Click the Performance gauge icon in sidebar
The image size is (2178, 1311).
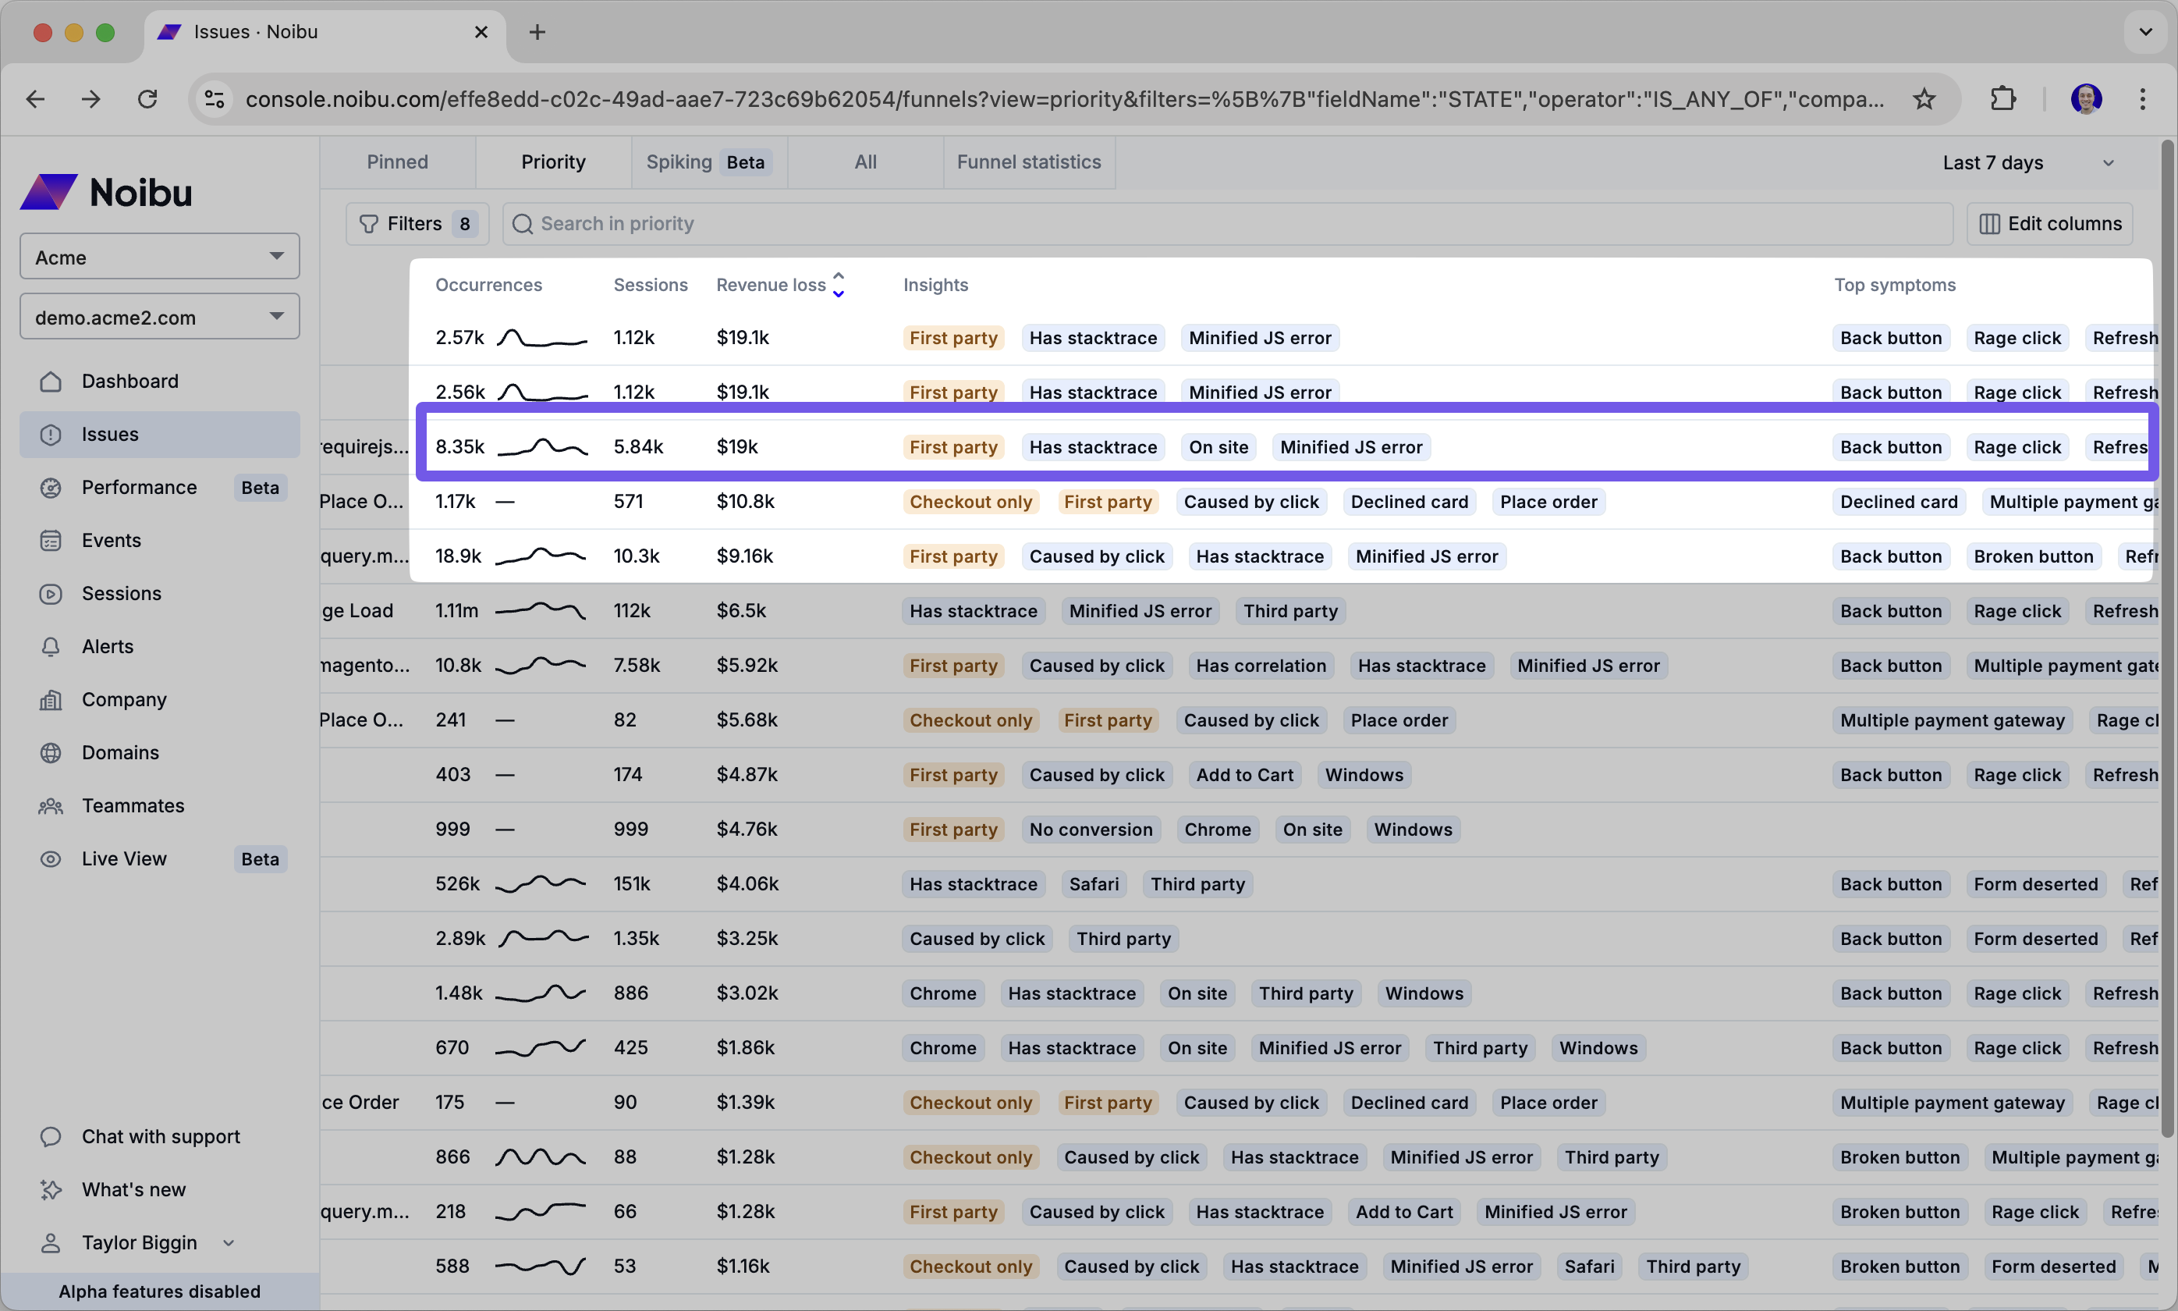tap(51, 488)
